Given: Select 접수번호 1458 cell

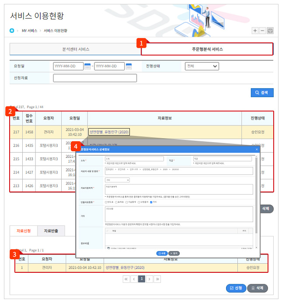Looking at the screenshot, I should pos(29,132).
